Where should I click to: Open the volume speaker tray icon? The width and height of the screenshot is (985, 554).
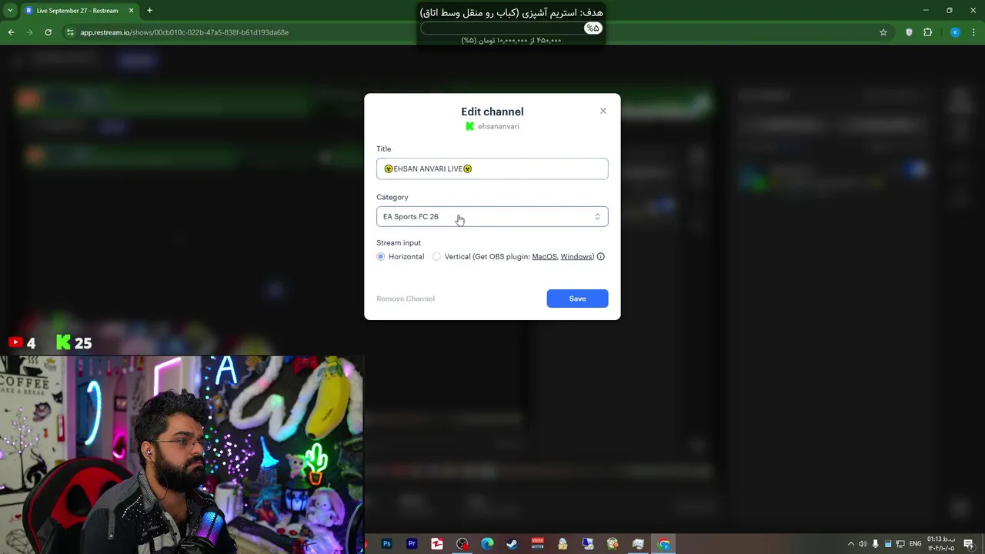(x=863, y=544)
